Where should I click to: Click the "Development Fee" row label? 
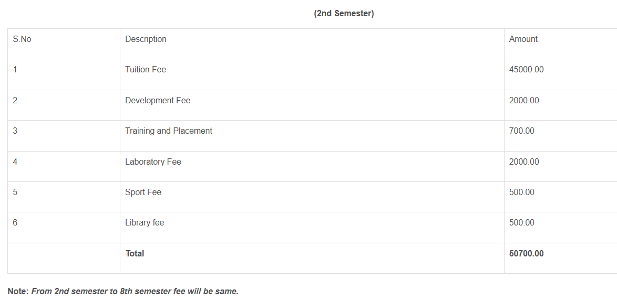158,101
